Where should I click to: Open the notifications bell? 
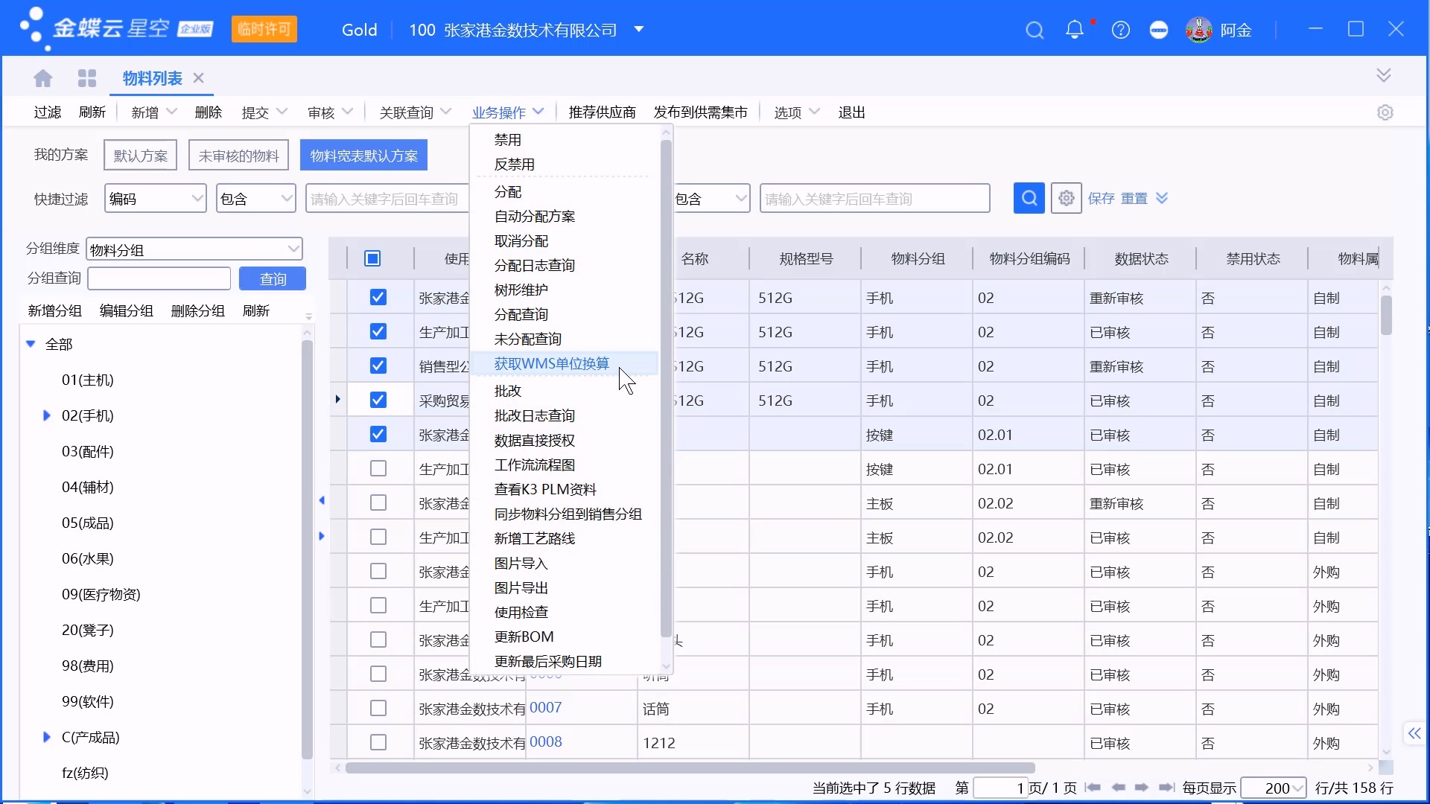point(1075,30)
